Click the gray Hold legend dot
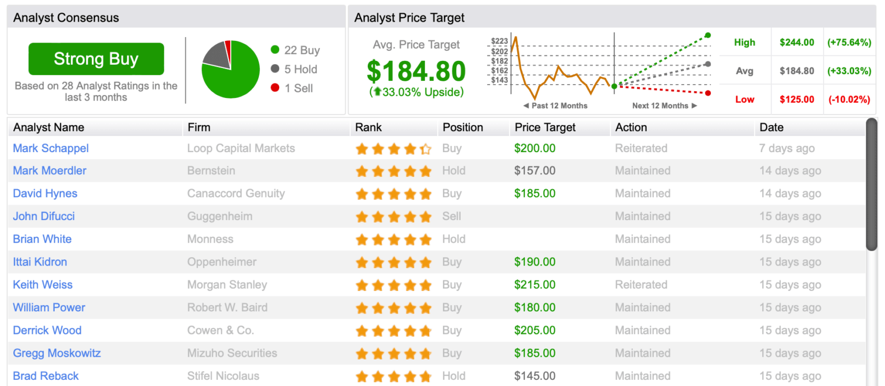Viewport: 885px width, 386px height. click(275, 69)
